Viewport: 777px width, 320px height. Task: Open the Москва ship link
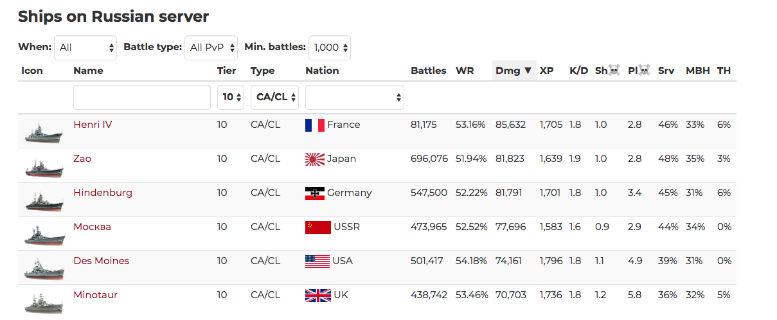click(92, 227)
